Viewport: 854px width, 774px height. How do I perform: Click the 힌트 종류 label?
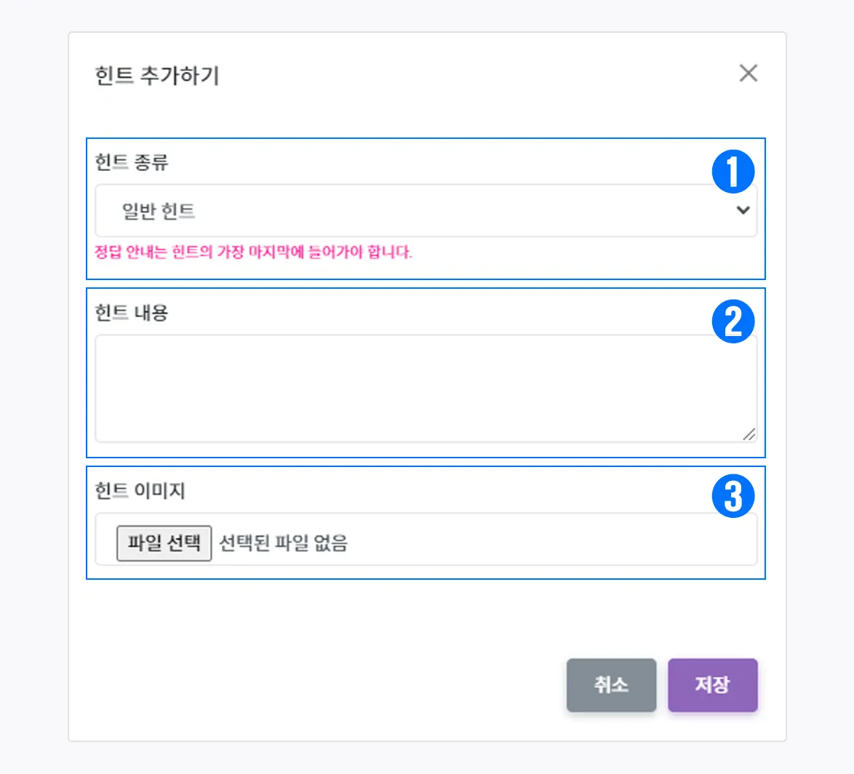(132, 162)
